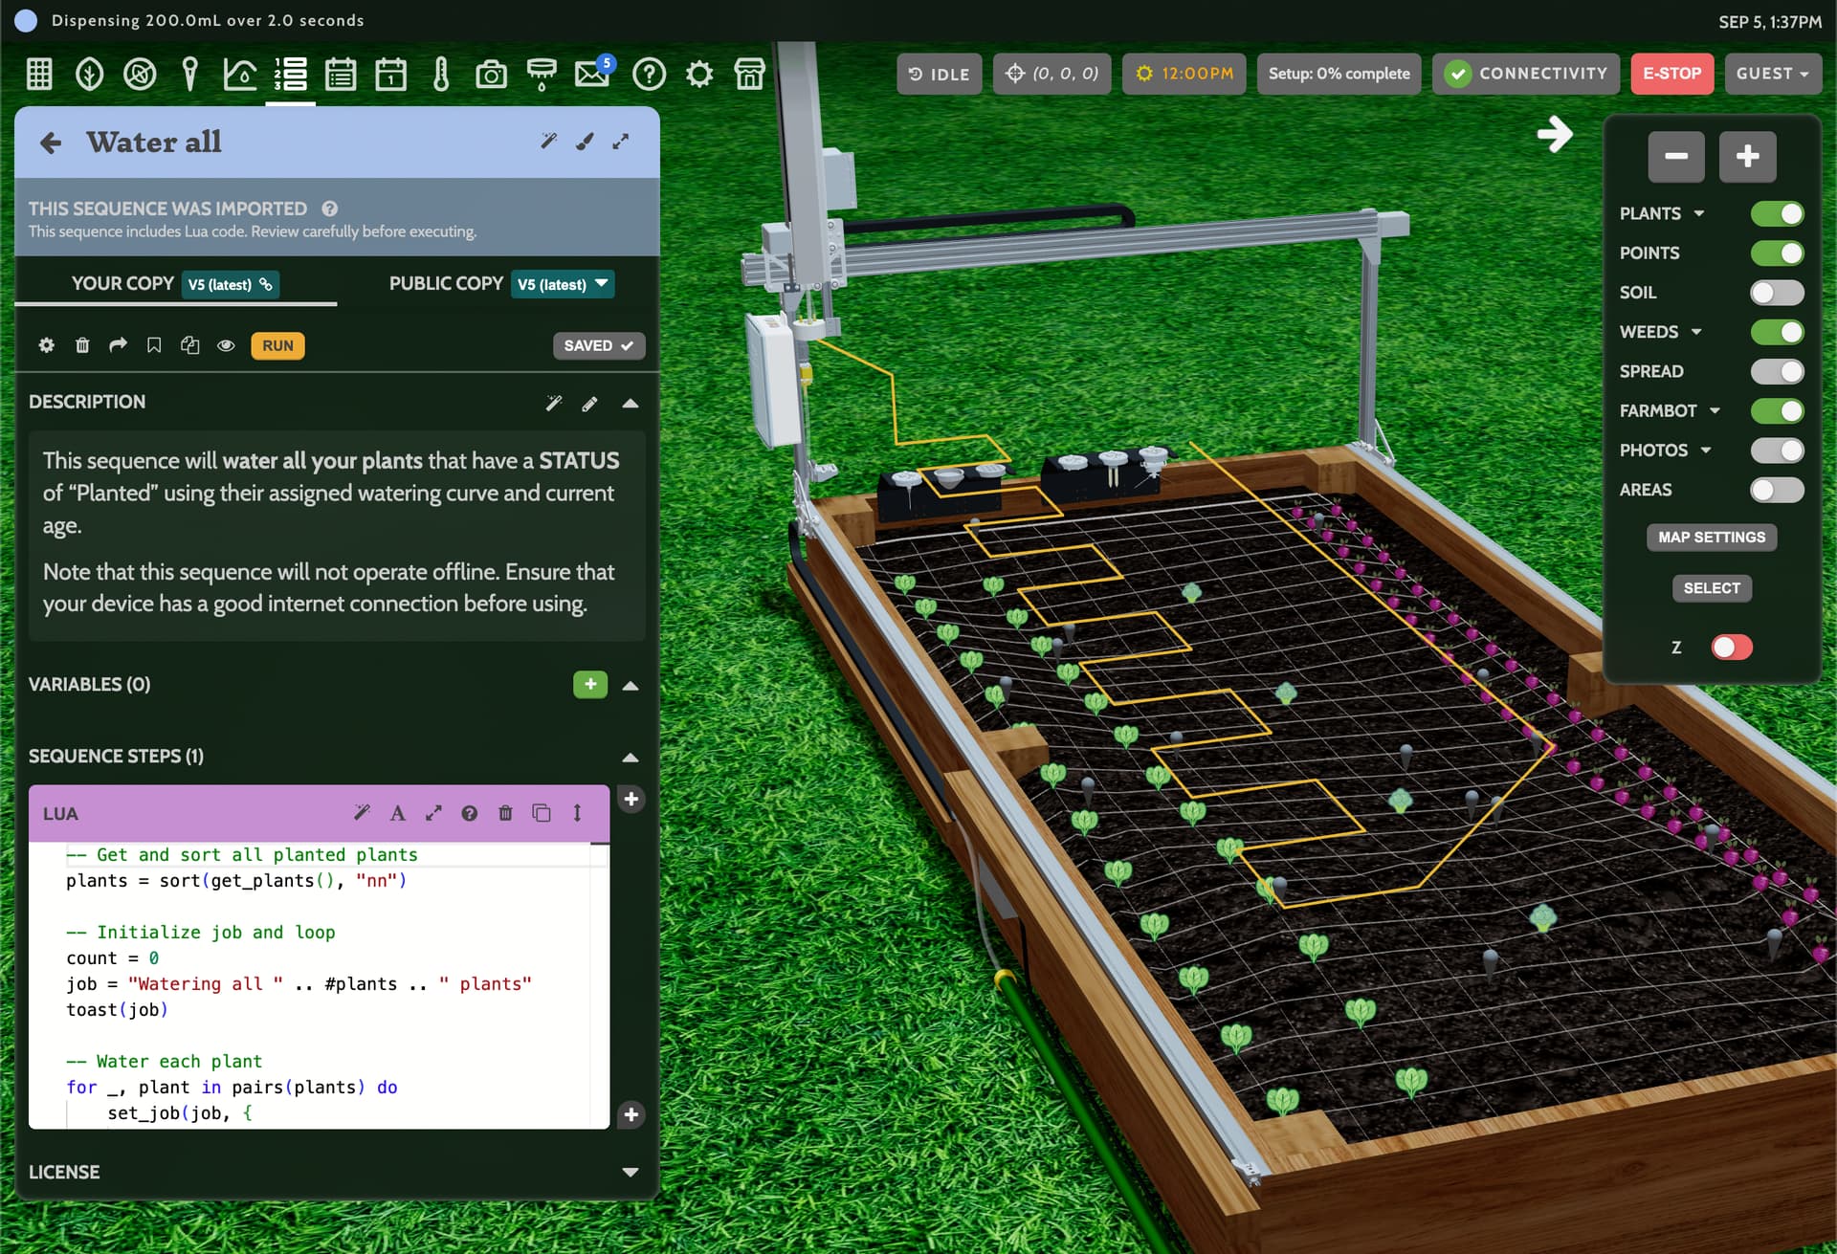This screenshot has width=1837, height=1254.
Task: Expand the License section
Action: click(630, 1173)
